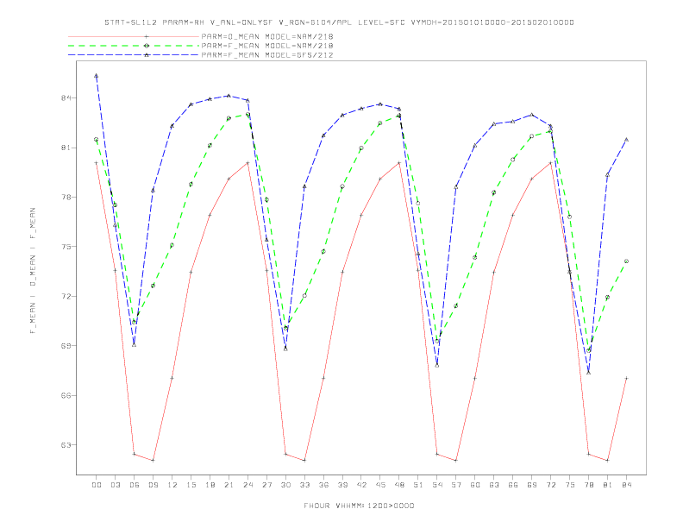Click y-axis tick value 69

coord(66,346)
